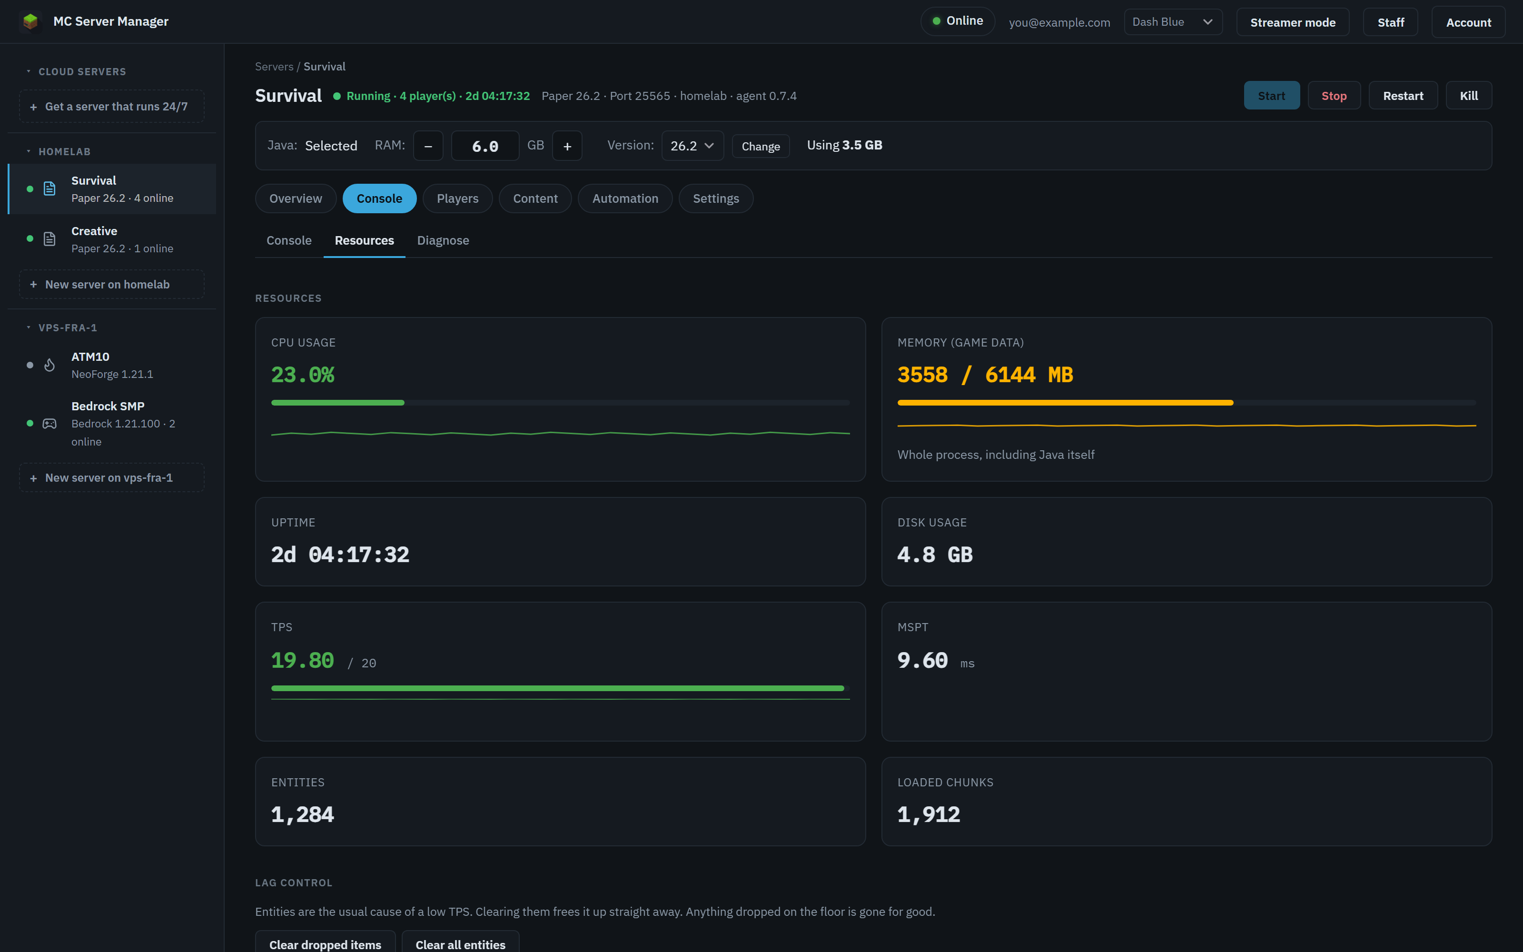The width and height of the screenshot is (1523, 952).
Task: Click the MC Server Manager cube logo
Action: 30,21
